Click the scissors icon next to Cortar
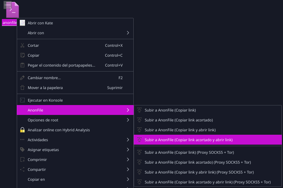This screenshot has width=283, height=188. pos(22,45)
